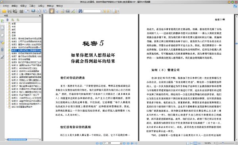Find previous result next to search box
This screenshot has width=238, height=145.
click(x=104, y=11)
